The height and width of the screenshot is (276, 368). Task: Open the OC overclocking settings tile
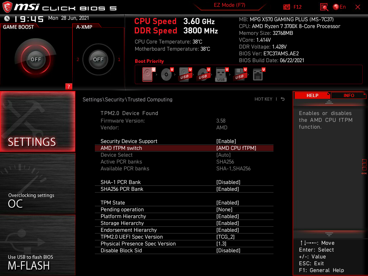37,184
